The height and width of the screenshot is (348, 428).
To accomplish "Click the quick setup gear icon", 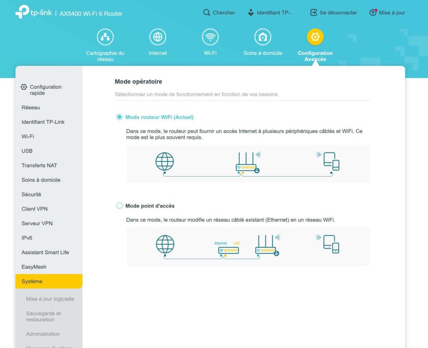I will tap(24, 87).
